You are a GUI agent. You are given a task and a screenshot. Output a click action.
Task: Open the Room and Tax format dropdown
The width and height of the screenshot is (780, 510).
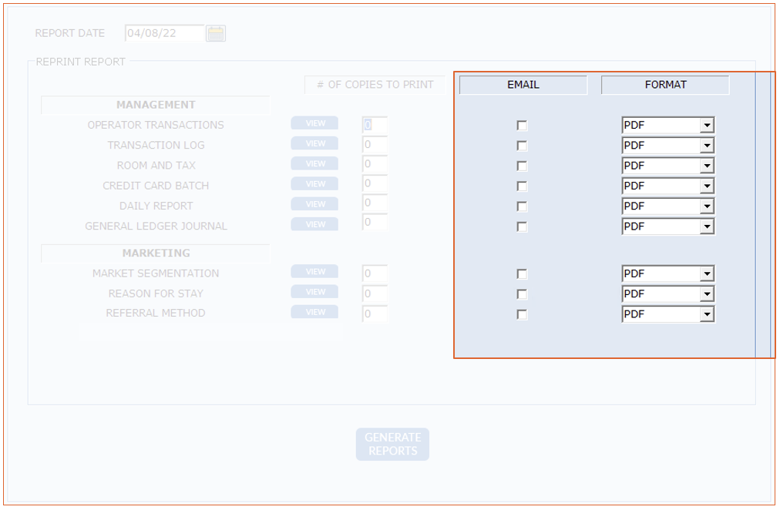click(x=707, y=166)
